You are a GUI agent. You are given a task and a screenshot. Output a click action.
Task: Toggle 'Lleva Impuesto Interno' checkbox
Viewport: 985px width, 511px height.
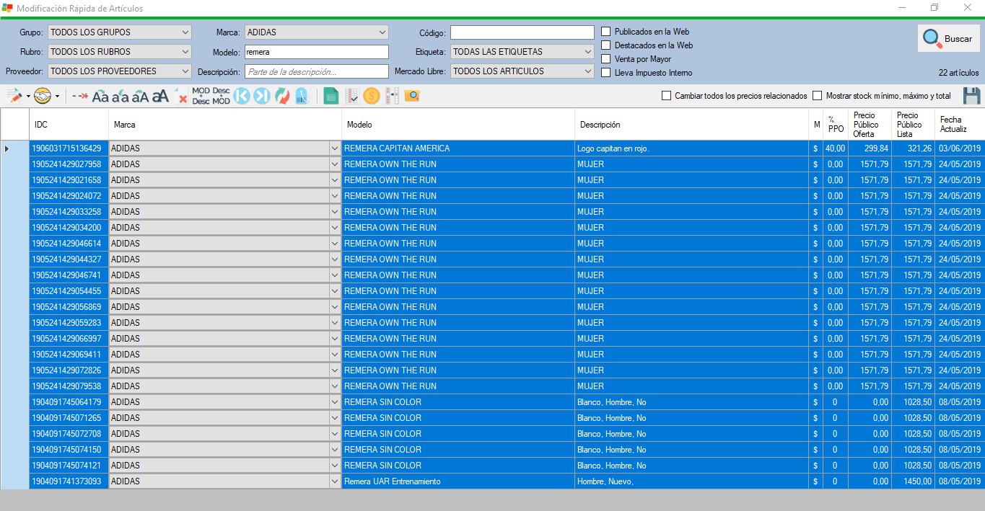coord(606,73)
